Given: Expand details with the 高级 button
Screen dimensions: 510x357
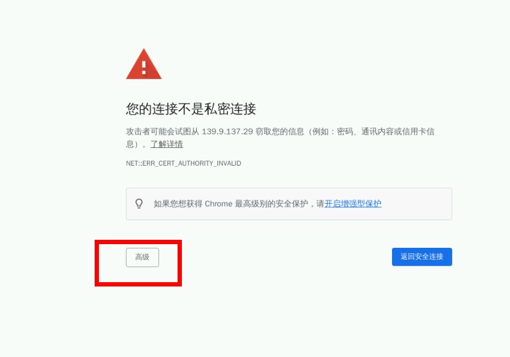Looking at the screenshot, I should pyautogui.click(x=143, y=257).
